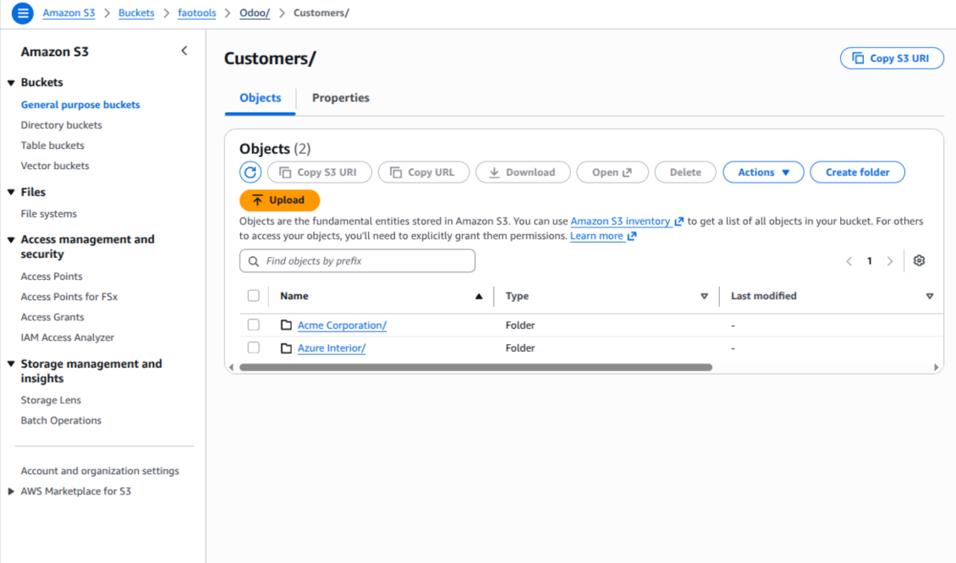The image size is (956, 563).
Task: Click the Open button
Action: tap(613, 172)
